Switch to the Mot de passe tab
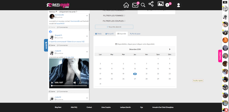This screenshot has height=112, width=229. point(135,34)
